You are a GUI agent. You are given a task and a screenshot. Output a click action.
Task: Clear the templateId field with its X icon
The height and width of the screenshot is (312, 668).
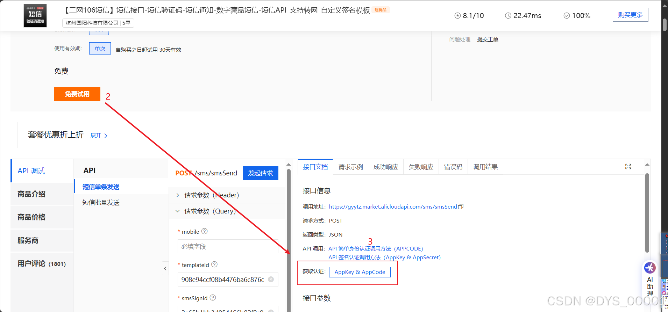pyautogui.click(x=271, y=280)
